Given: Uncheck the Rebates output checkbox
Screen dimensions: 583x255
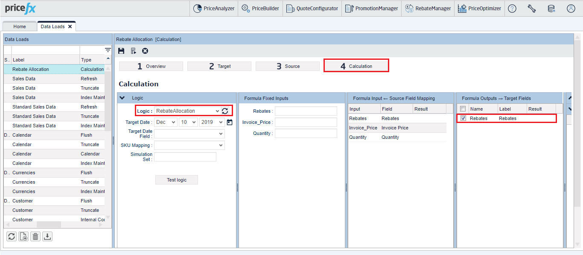Looking at the screenshot, I should pos(463,118).
